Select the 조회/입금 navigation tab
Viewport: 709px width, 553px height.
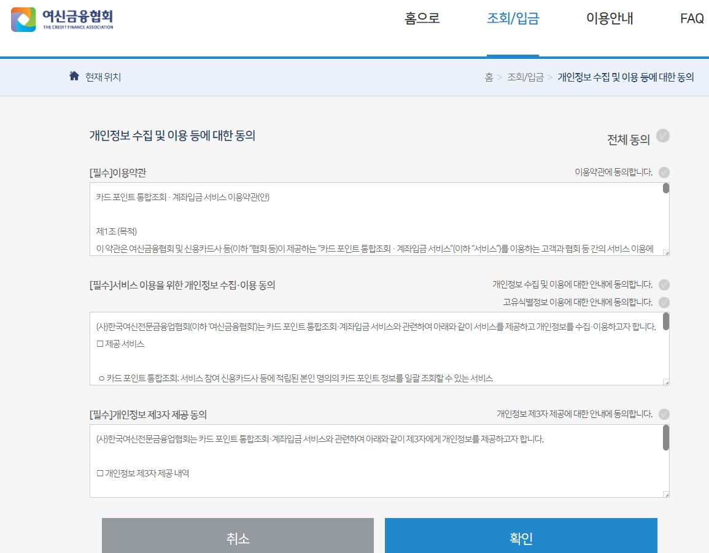[x=513, y=18]
